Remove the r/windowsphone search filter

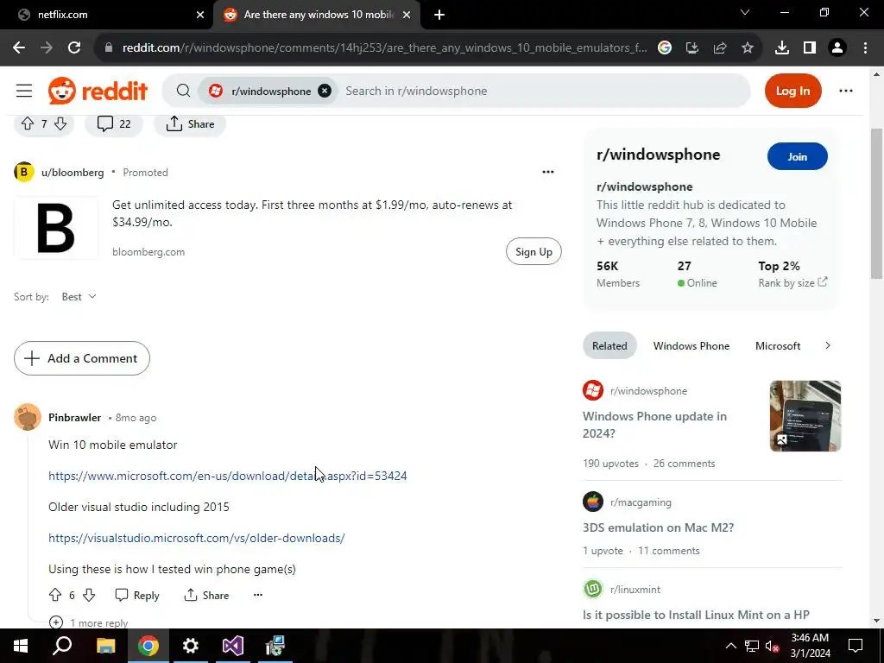point(325,91)
